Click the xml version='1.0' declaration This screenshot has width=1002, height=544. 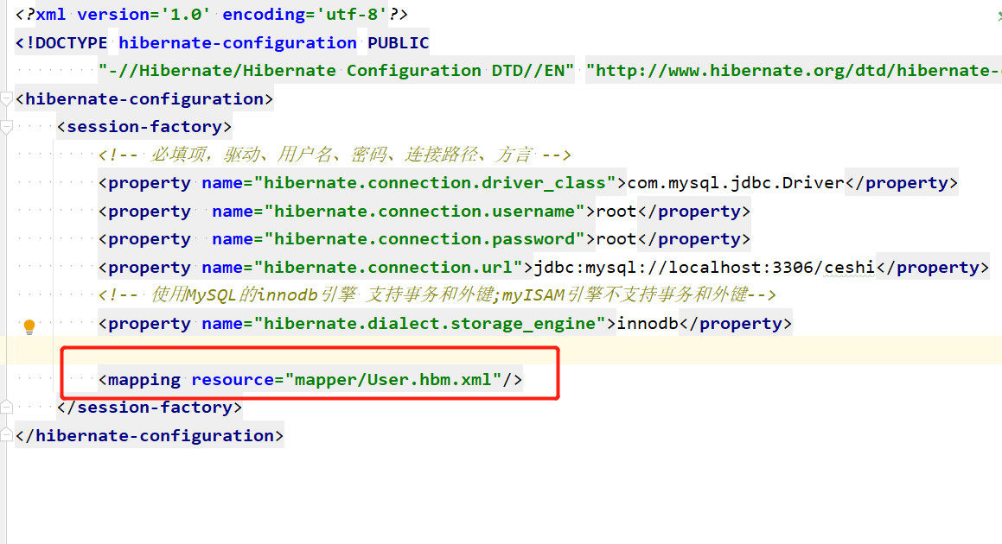(124, 14)
